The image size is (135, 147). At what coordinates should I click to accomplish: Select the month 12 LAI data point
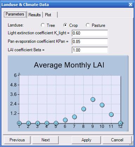point(120,123)
